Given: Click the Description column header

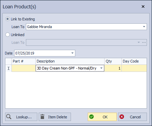Looking at the screenshot, I should 70,61.
